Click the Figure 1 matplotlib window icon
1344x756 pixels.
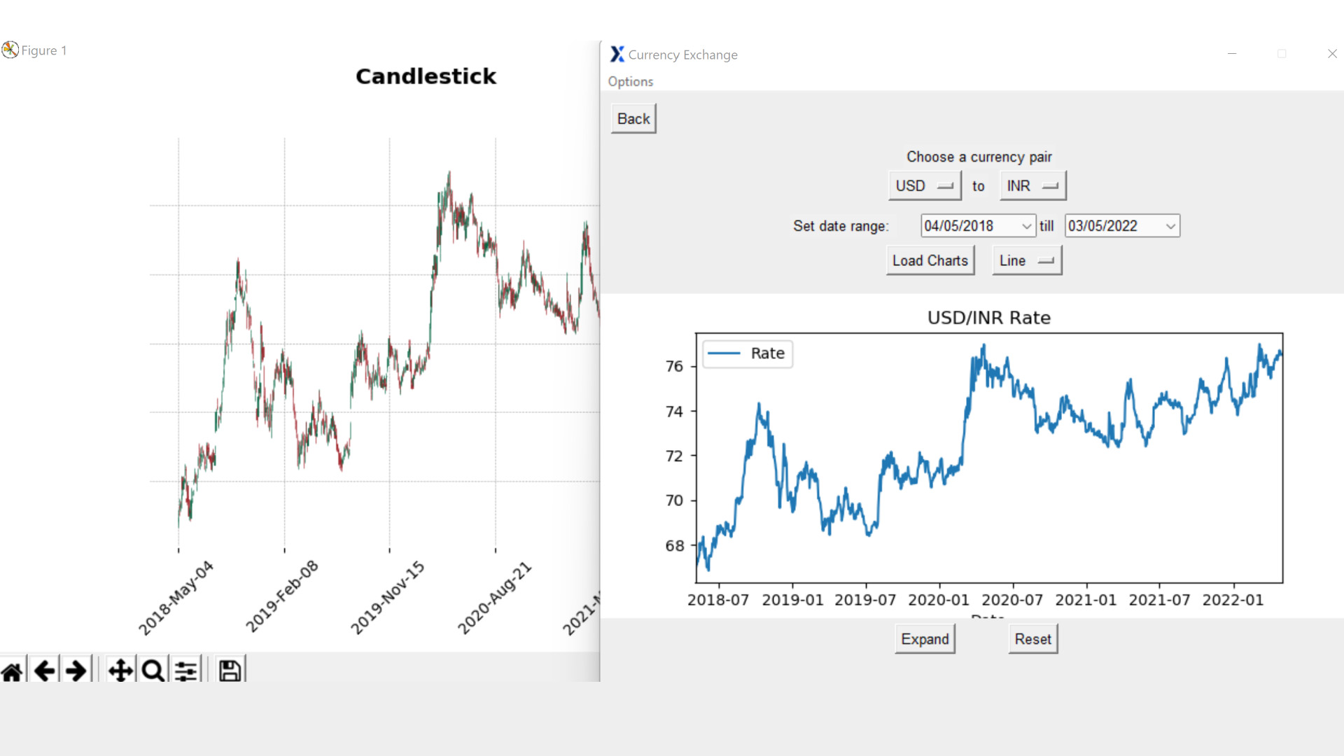click(10, 50)
